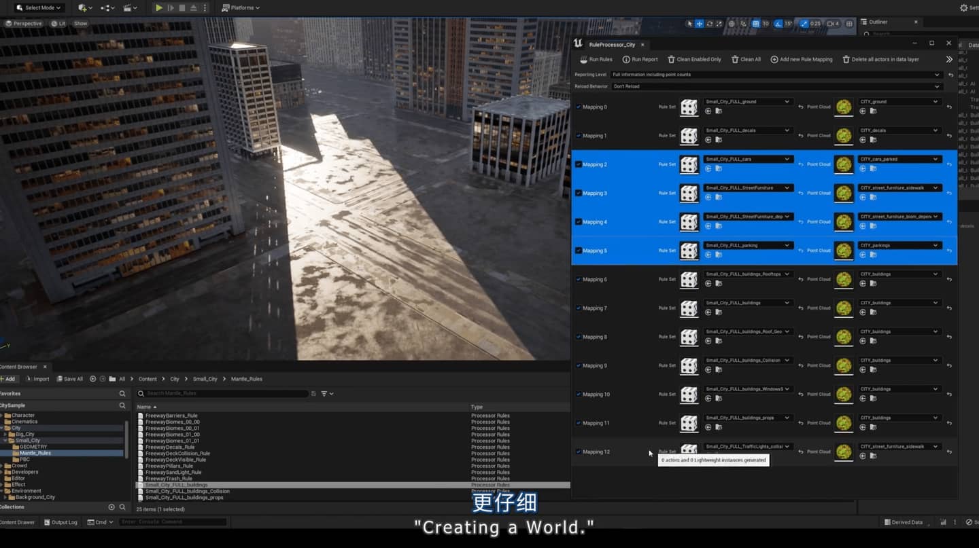This screenshot has height=548, width=979.
Task: Click the Eject button in play toolbar
Action: click(194, 7)
